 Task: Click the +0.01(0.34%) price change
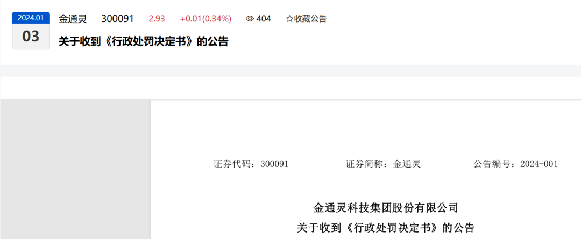[206, 19]
